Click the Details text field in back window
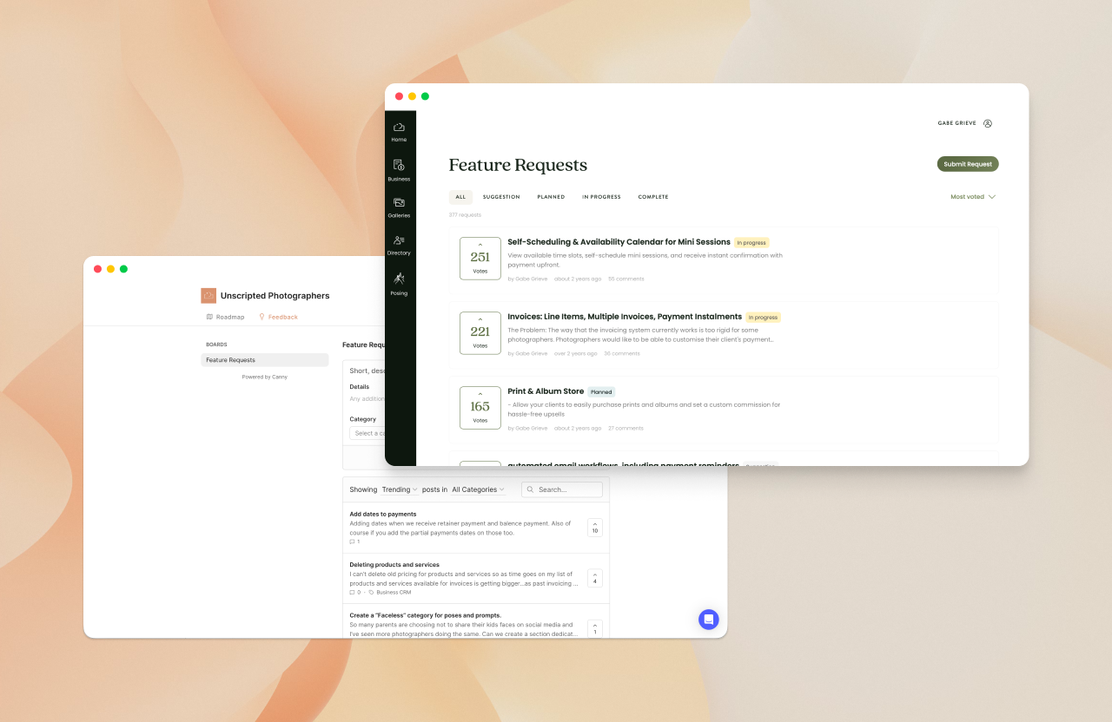 coord(367,399)
